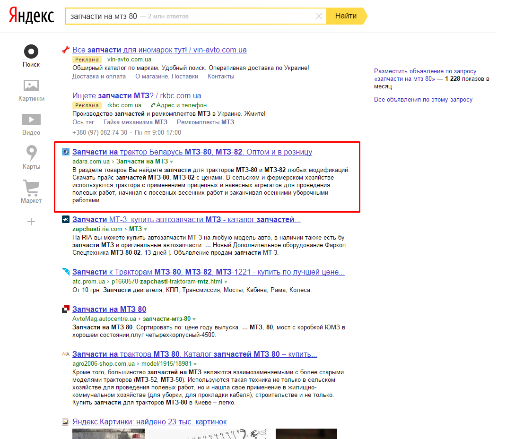Click the Ось тяг sitelink
Image resolution: width=506 pixels, height=439 pixels.
coord(83,122)
